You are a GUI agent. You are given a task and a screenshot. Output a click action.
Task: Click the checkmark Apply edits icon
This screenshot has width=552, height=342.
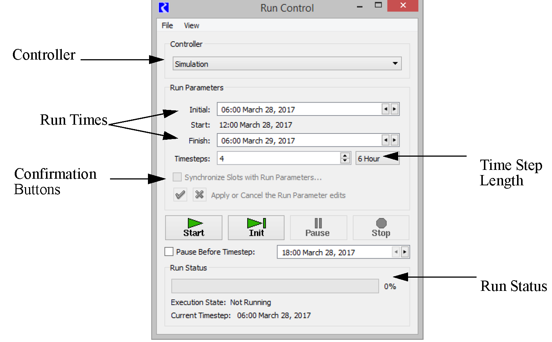pyautogui.click(x=180, y=195)
